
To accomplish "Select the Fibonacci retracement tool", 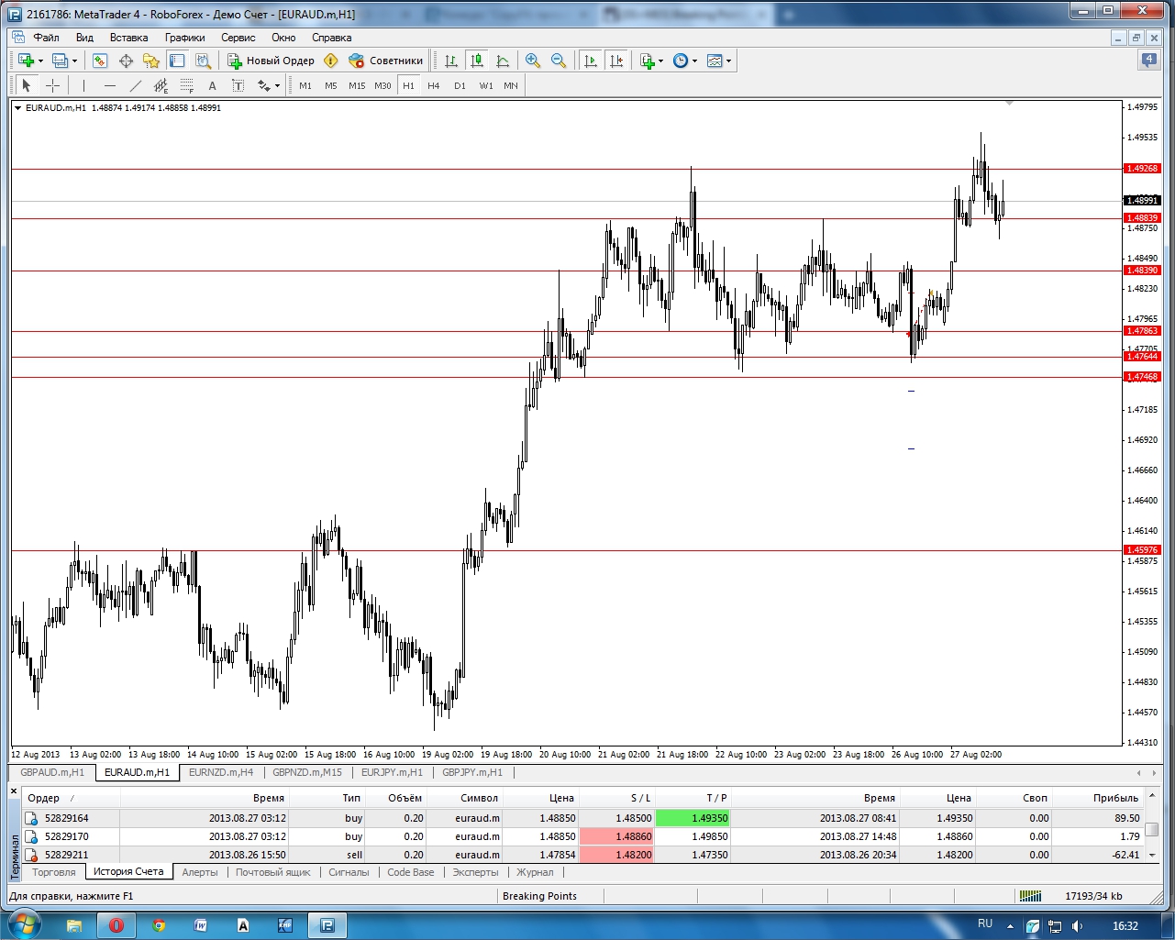I will click(x=186, y=85).
